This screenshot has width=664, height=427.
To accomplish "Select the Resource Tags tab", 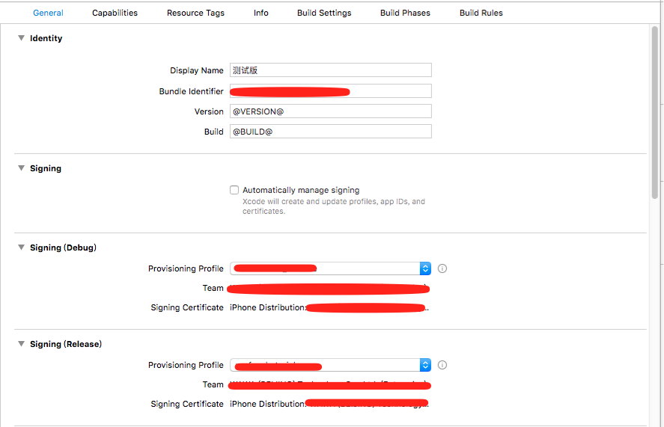I will click(195, 13).
